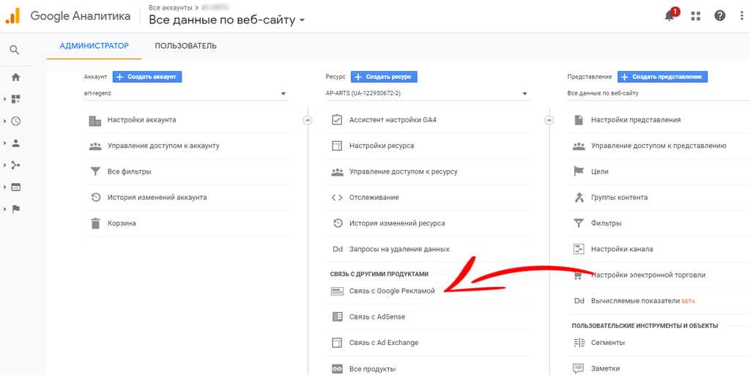
Task: Open 'Ассистент настройки GA4' item
Action: point(393,120)
